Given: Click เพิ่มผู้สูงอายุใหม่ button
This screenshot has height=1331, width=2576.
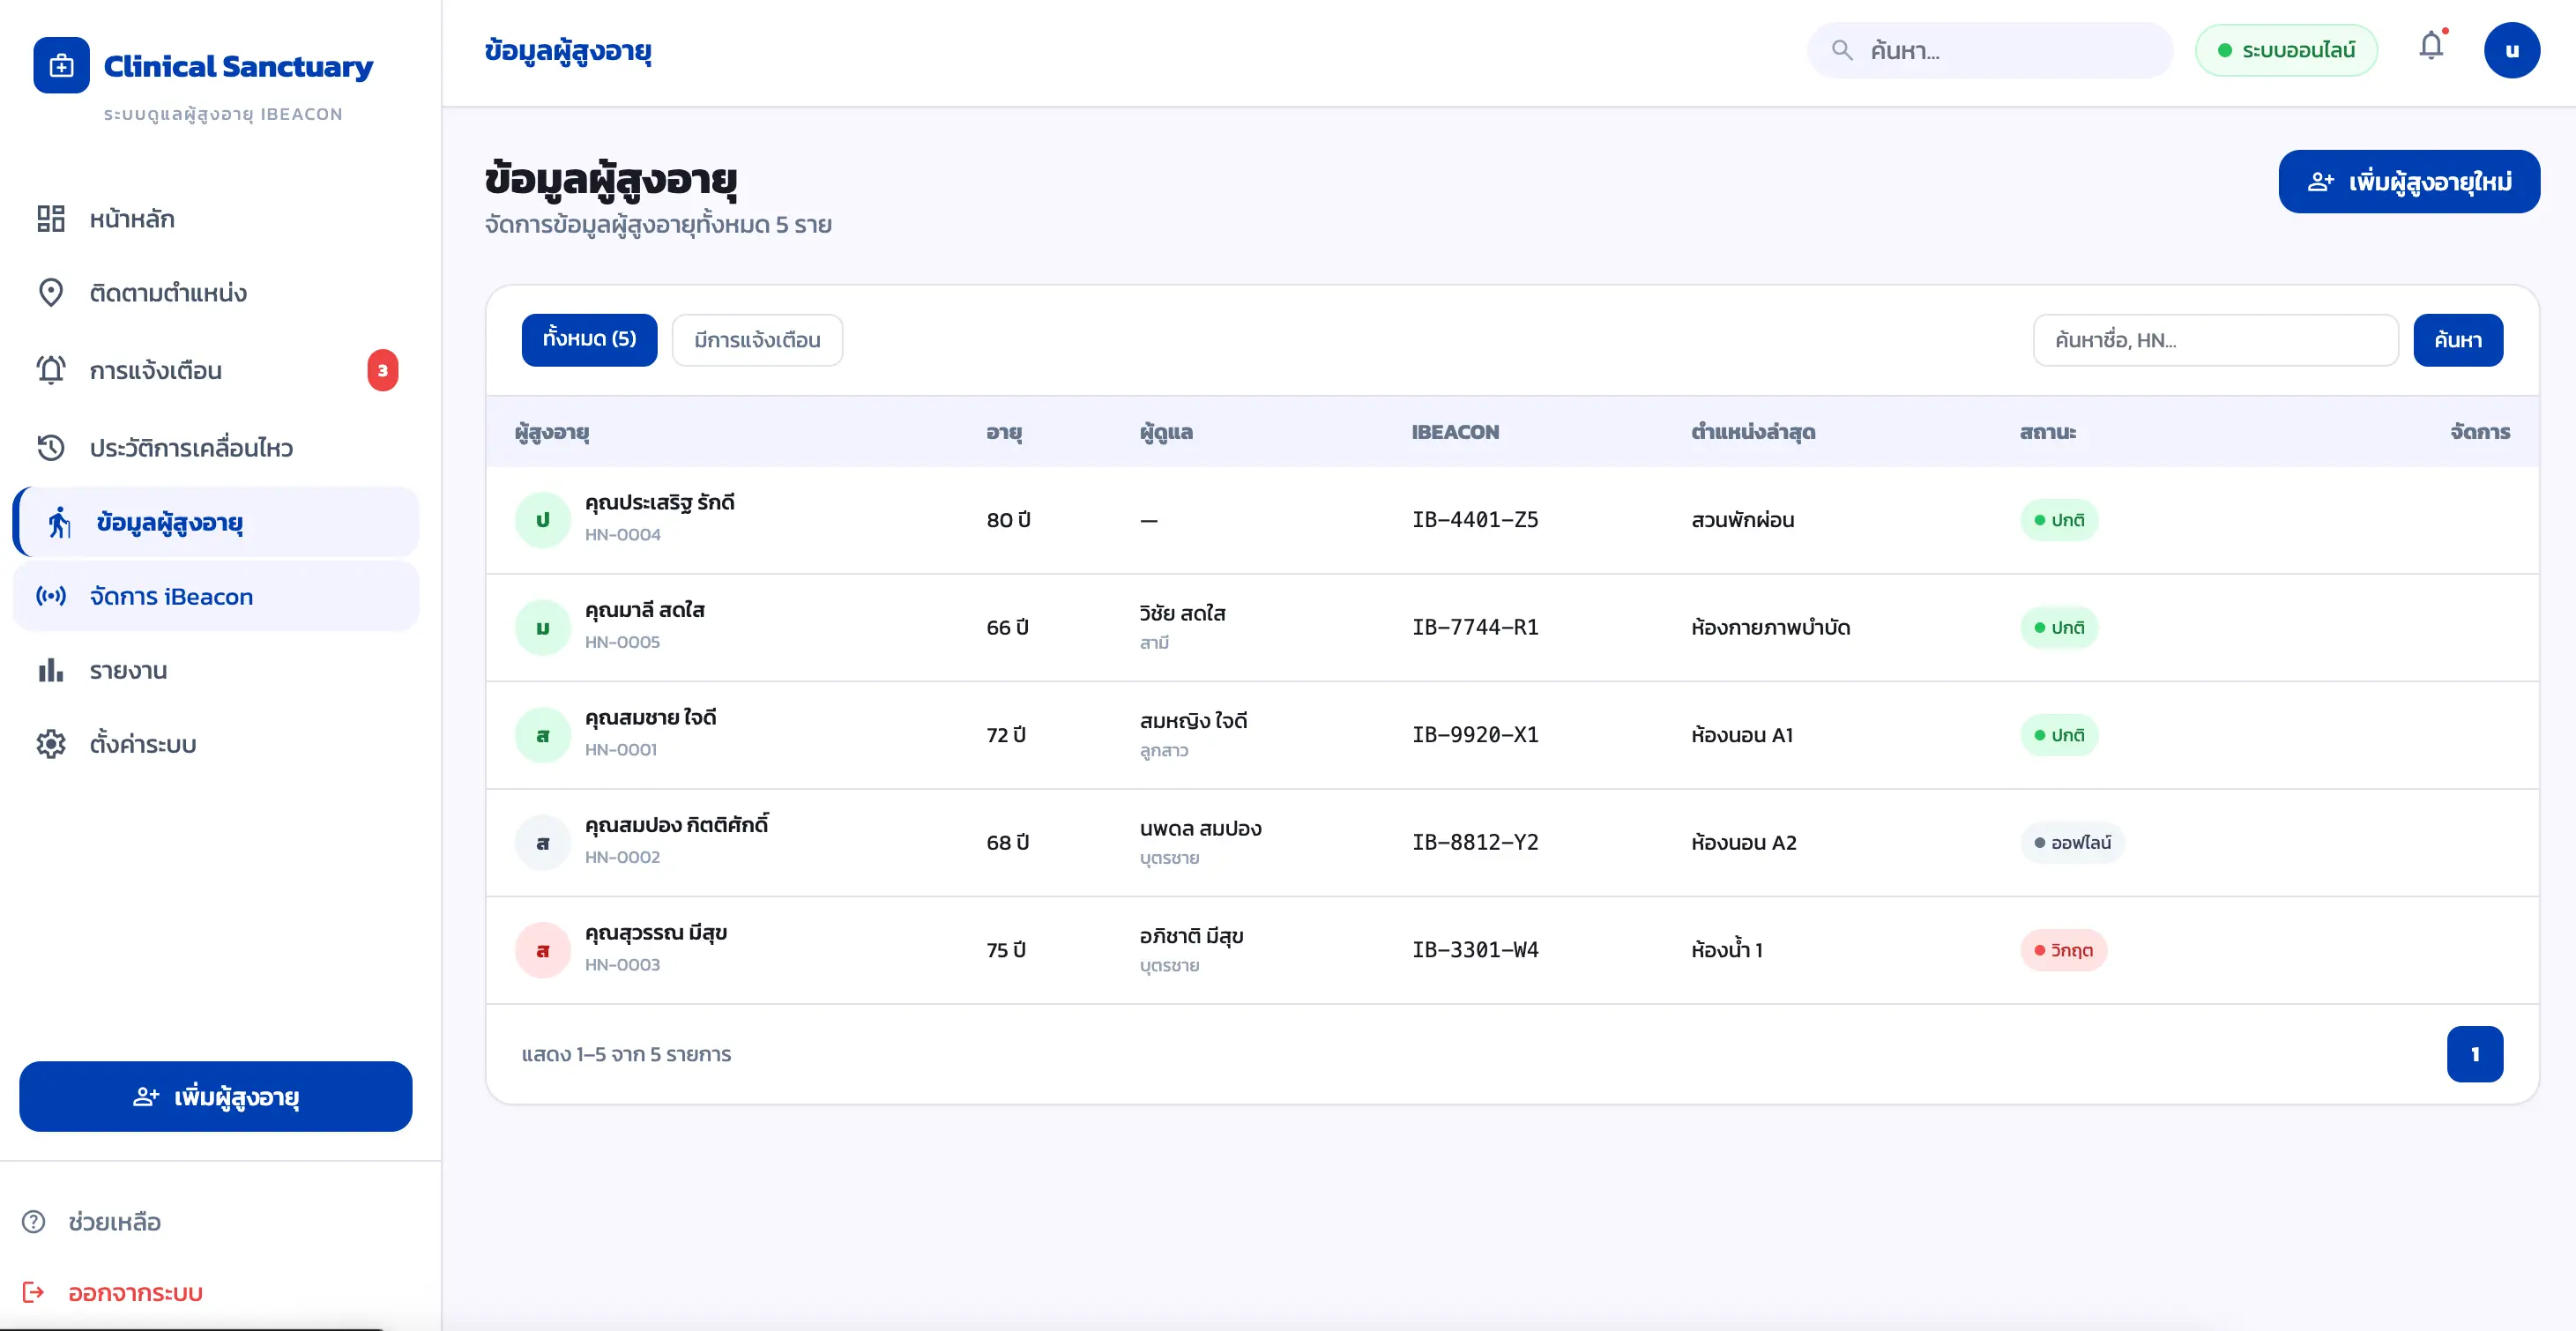Looking at the screenshot, I should (2409, 182).
